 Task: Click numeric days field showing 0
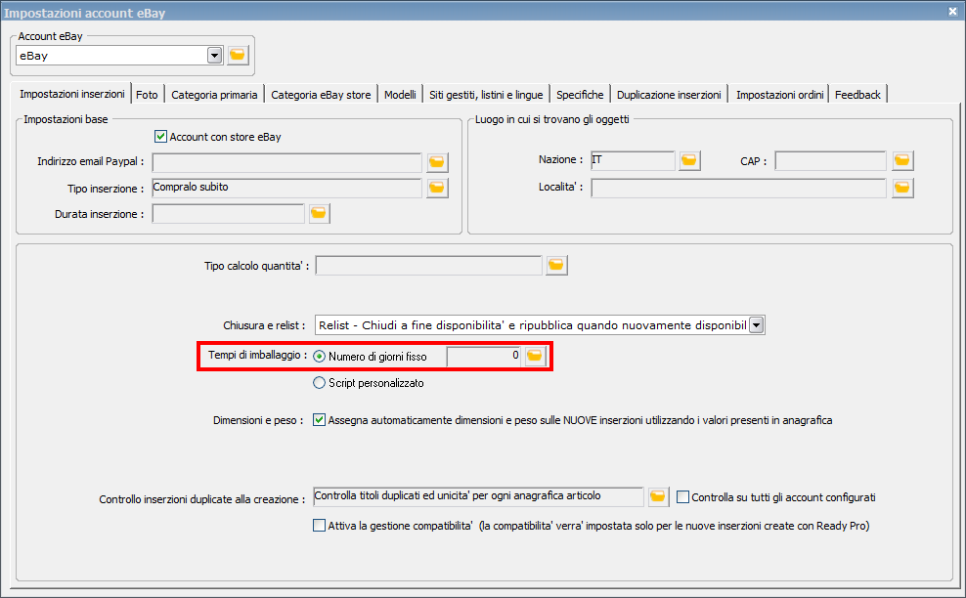484,356
